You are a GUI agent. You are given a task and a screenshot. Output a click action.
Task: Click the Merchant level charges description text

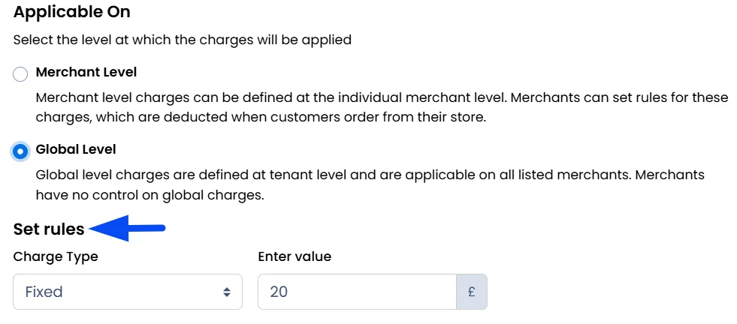tap(382, 107)
